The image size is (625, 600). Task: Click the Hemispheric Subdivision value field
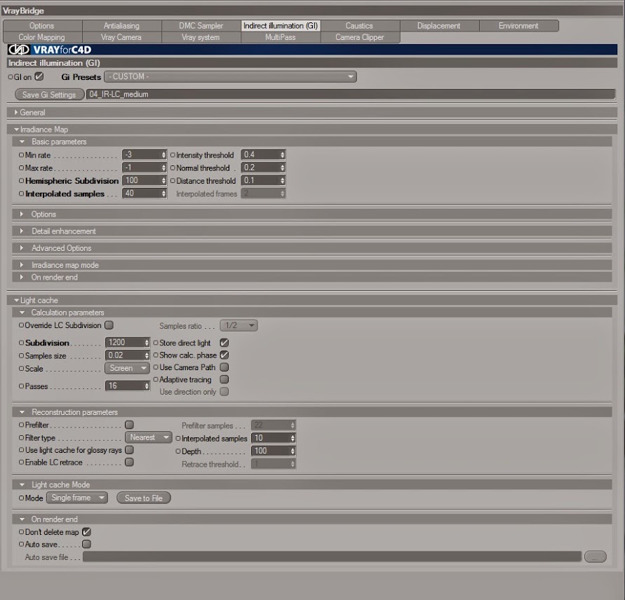click(x=141, y=180)
